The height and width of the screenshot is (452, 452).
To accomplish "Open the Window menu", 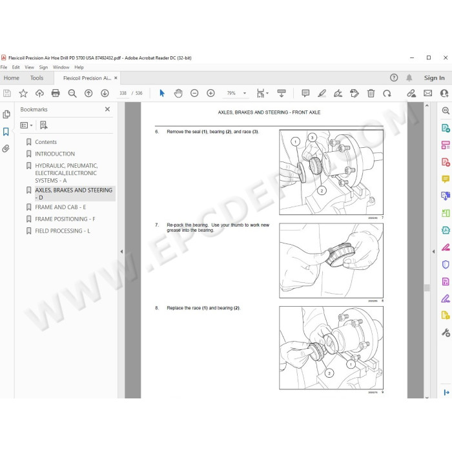I will [x=61, y=67].
